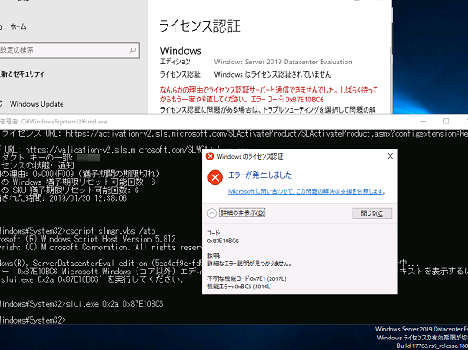Click the 機能エラー: 0xBC6 (3014L) line
The width and height of the screenshot is (468, 350).
click(x=240, y=287)
